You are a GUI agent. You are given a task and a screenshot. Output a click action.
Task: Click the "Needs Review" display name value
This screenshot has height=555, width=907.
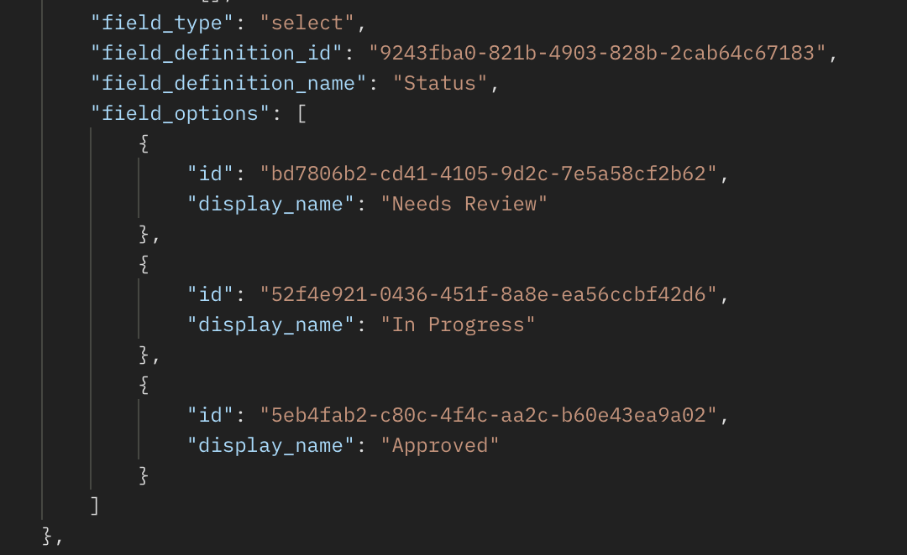(x=469, y=204)
